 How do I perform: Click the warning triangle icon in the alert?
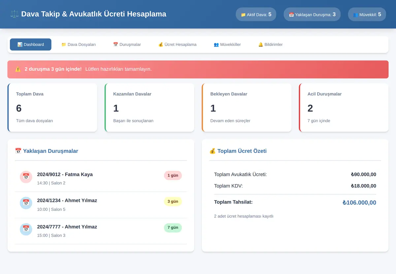pos(18,69)
